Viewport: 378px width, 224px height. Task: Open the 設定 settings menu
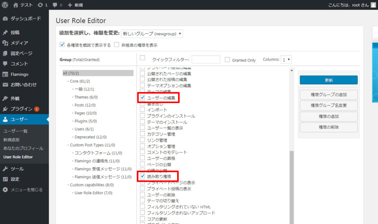coord(15,179)
